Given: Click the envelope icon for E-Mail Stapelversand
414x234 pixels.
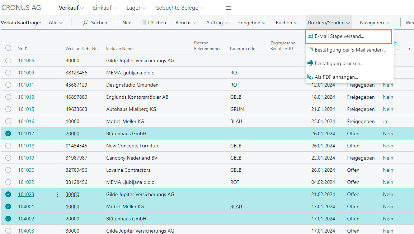Looking at the screenshot, I should [310, 36].
